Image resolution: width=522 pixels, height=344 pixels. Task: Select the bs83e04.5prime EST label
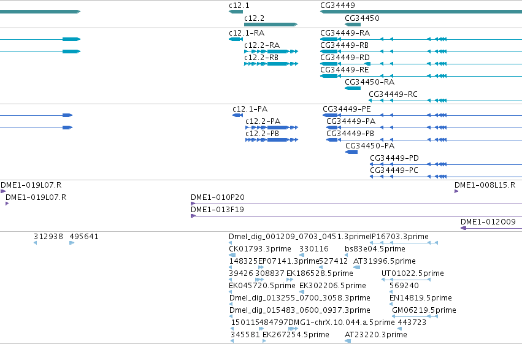(375, 250)
